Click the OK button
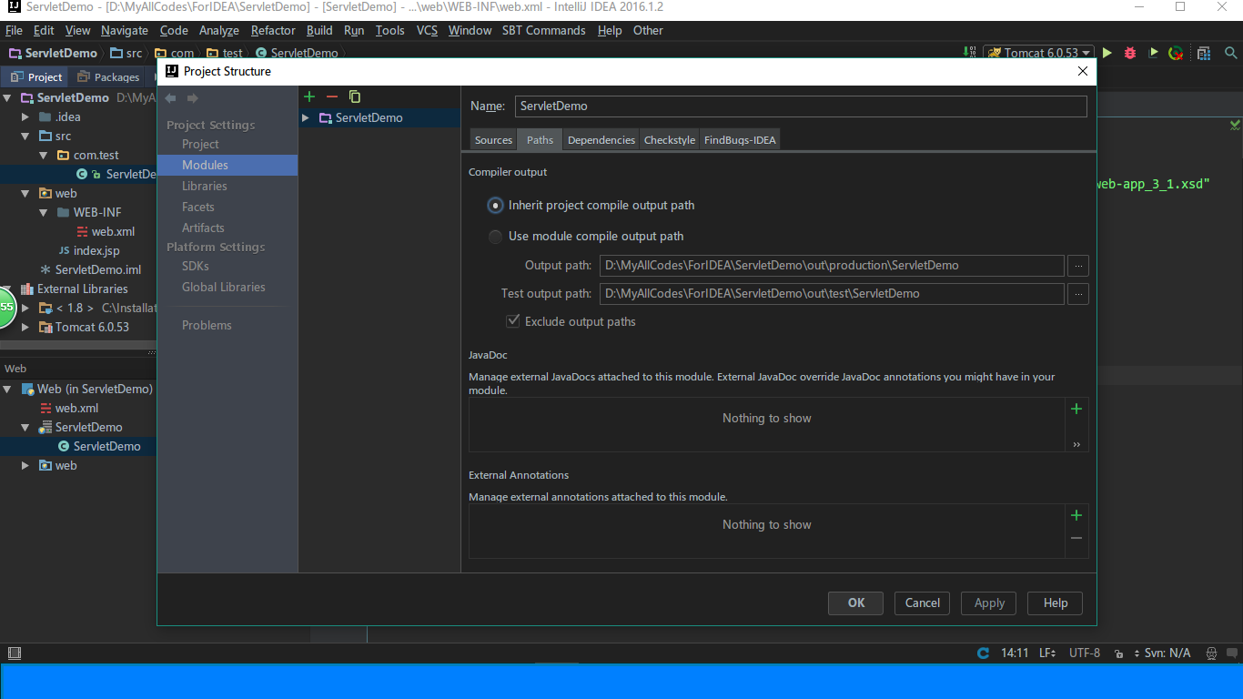 855,603
